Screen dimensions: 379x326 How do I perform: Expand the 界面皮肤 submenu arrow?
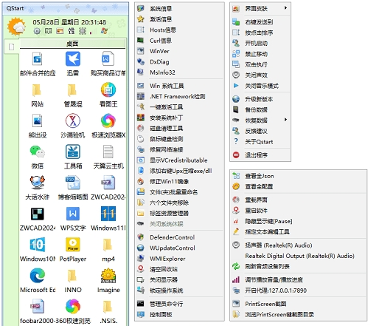tap(285, 8)
